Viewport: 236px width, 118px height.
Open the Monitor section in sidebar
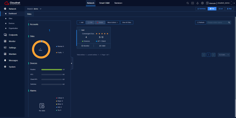tap(12, 41)
